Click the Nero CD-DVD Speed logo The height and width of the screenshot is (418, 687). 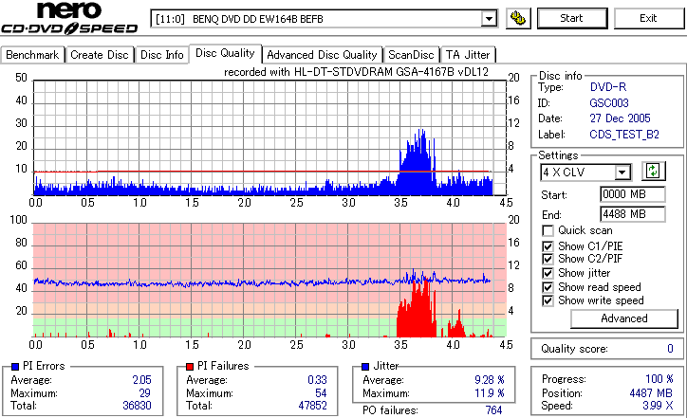[69, 18]
